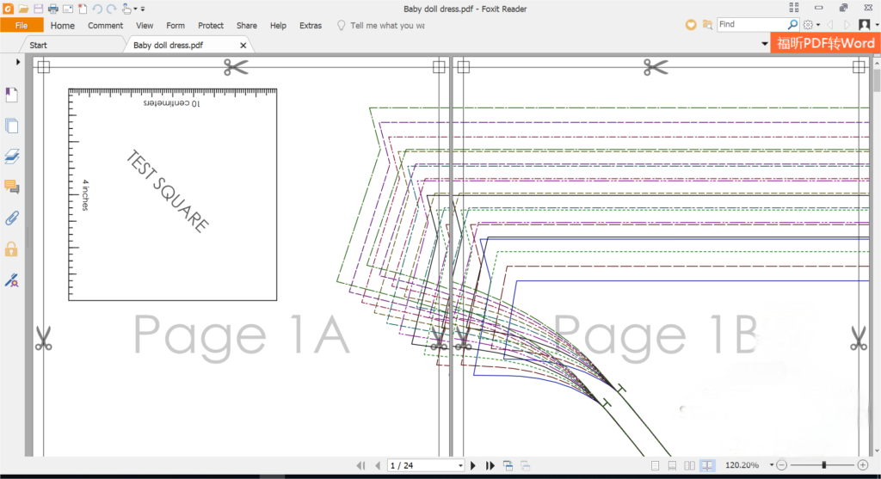This screenshot has height=479, width=881.
Task: Click the 福昕PDF转Word banner button
Action: pos(824,43)
